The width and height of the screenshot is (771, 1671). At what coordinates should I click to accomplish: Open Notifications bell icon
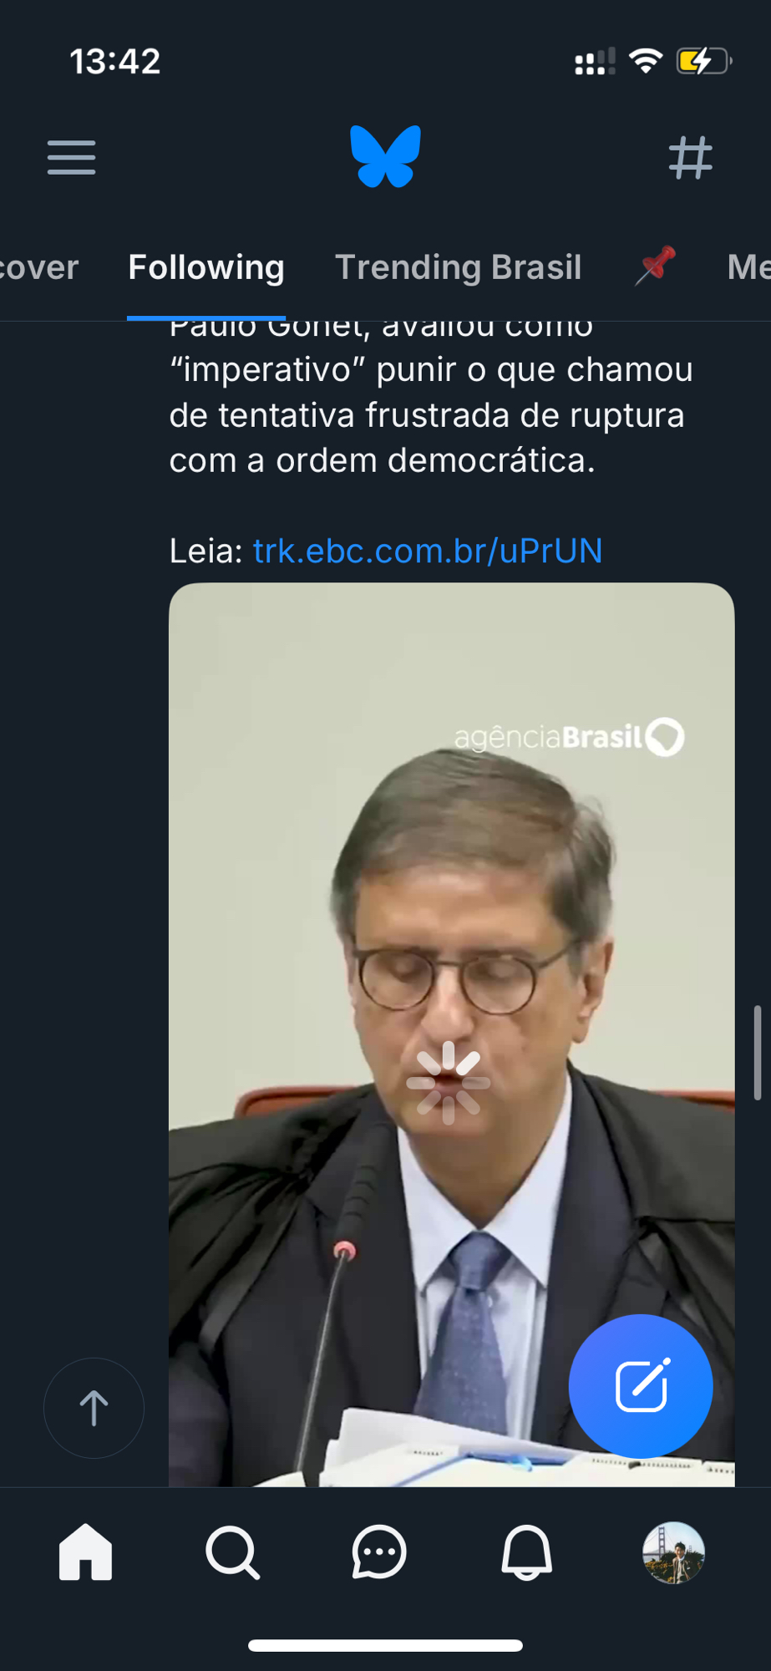click(526, 1552)
